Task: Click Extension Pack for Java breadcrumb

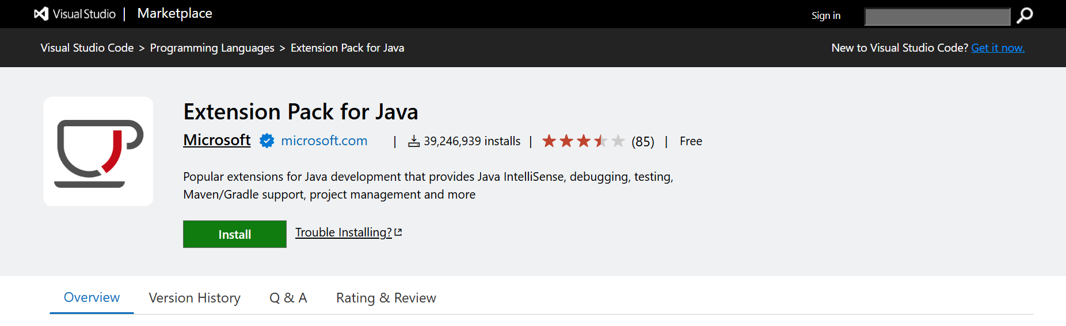Action: 347,48
